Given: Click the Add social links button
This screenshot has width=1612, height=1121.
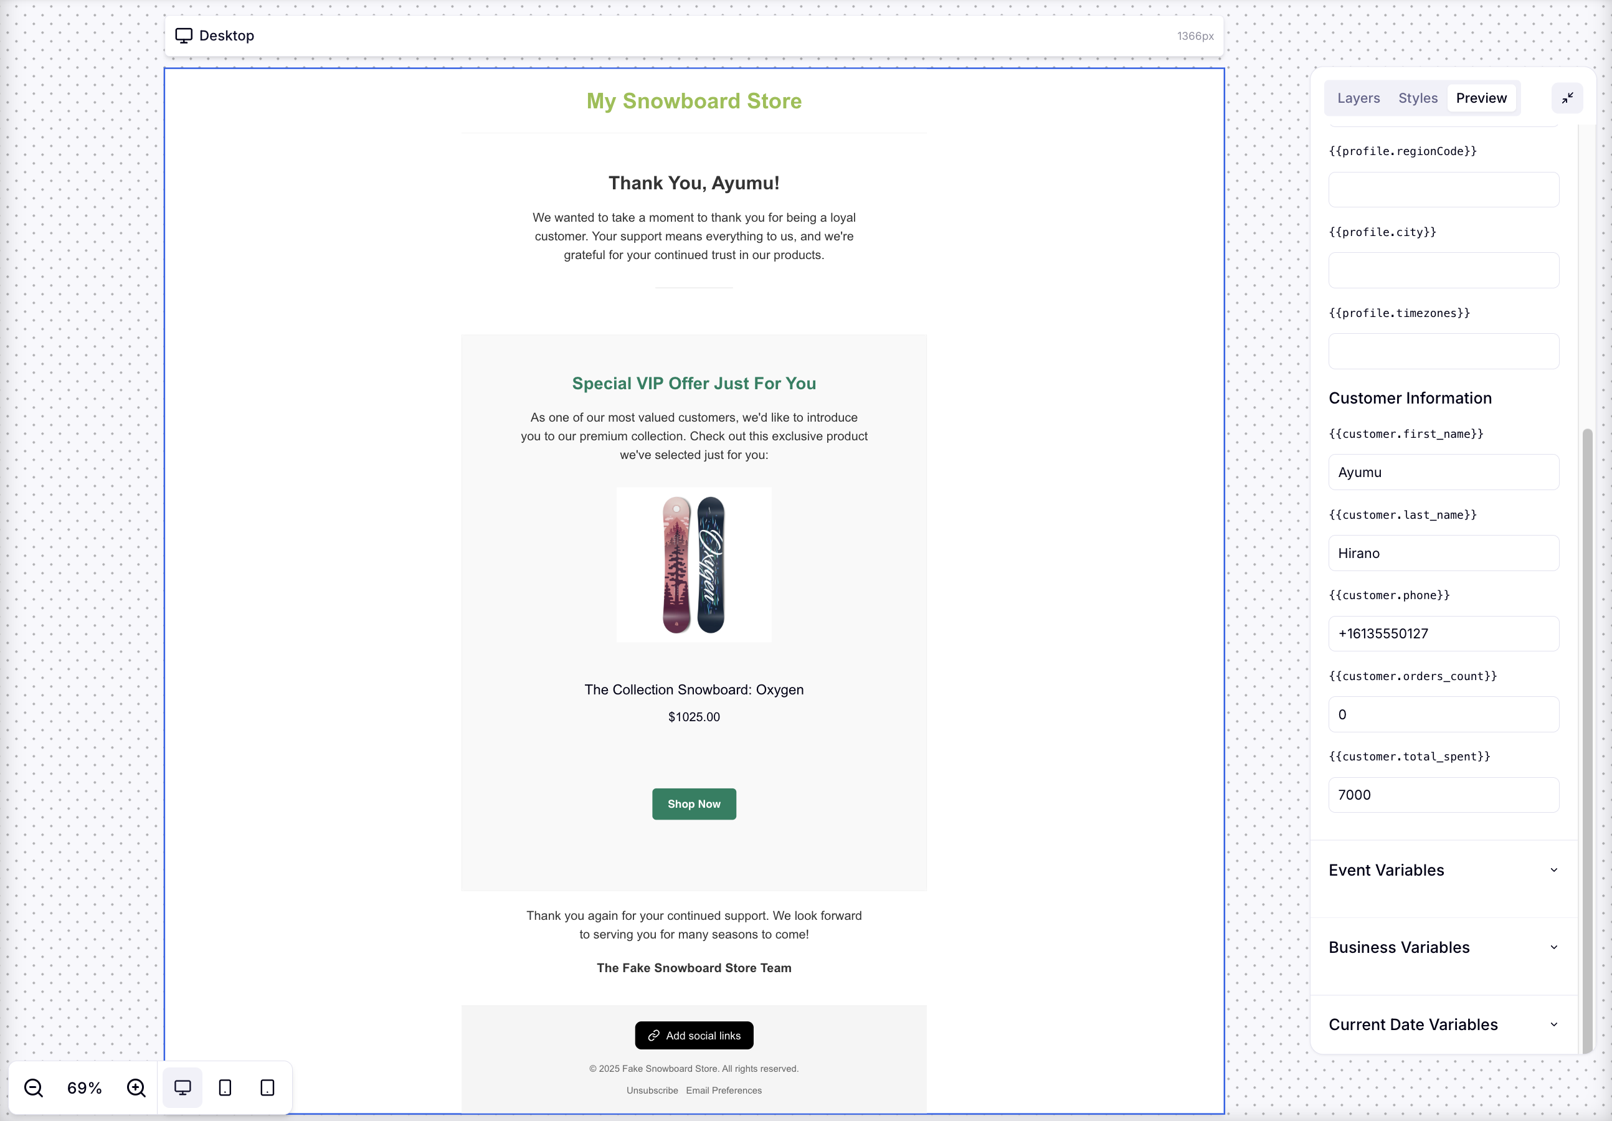Looking at the screenshot, I should coord(694,1035).
